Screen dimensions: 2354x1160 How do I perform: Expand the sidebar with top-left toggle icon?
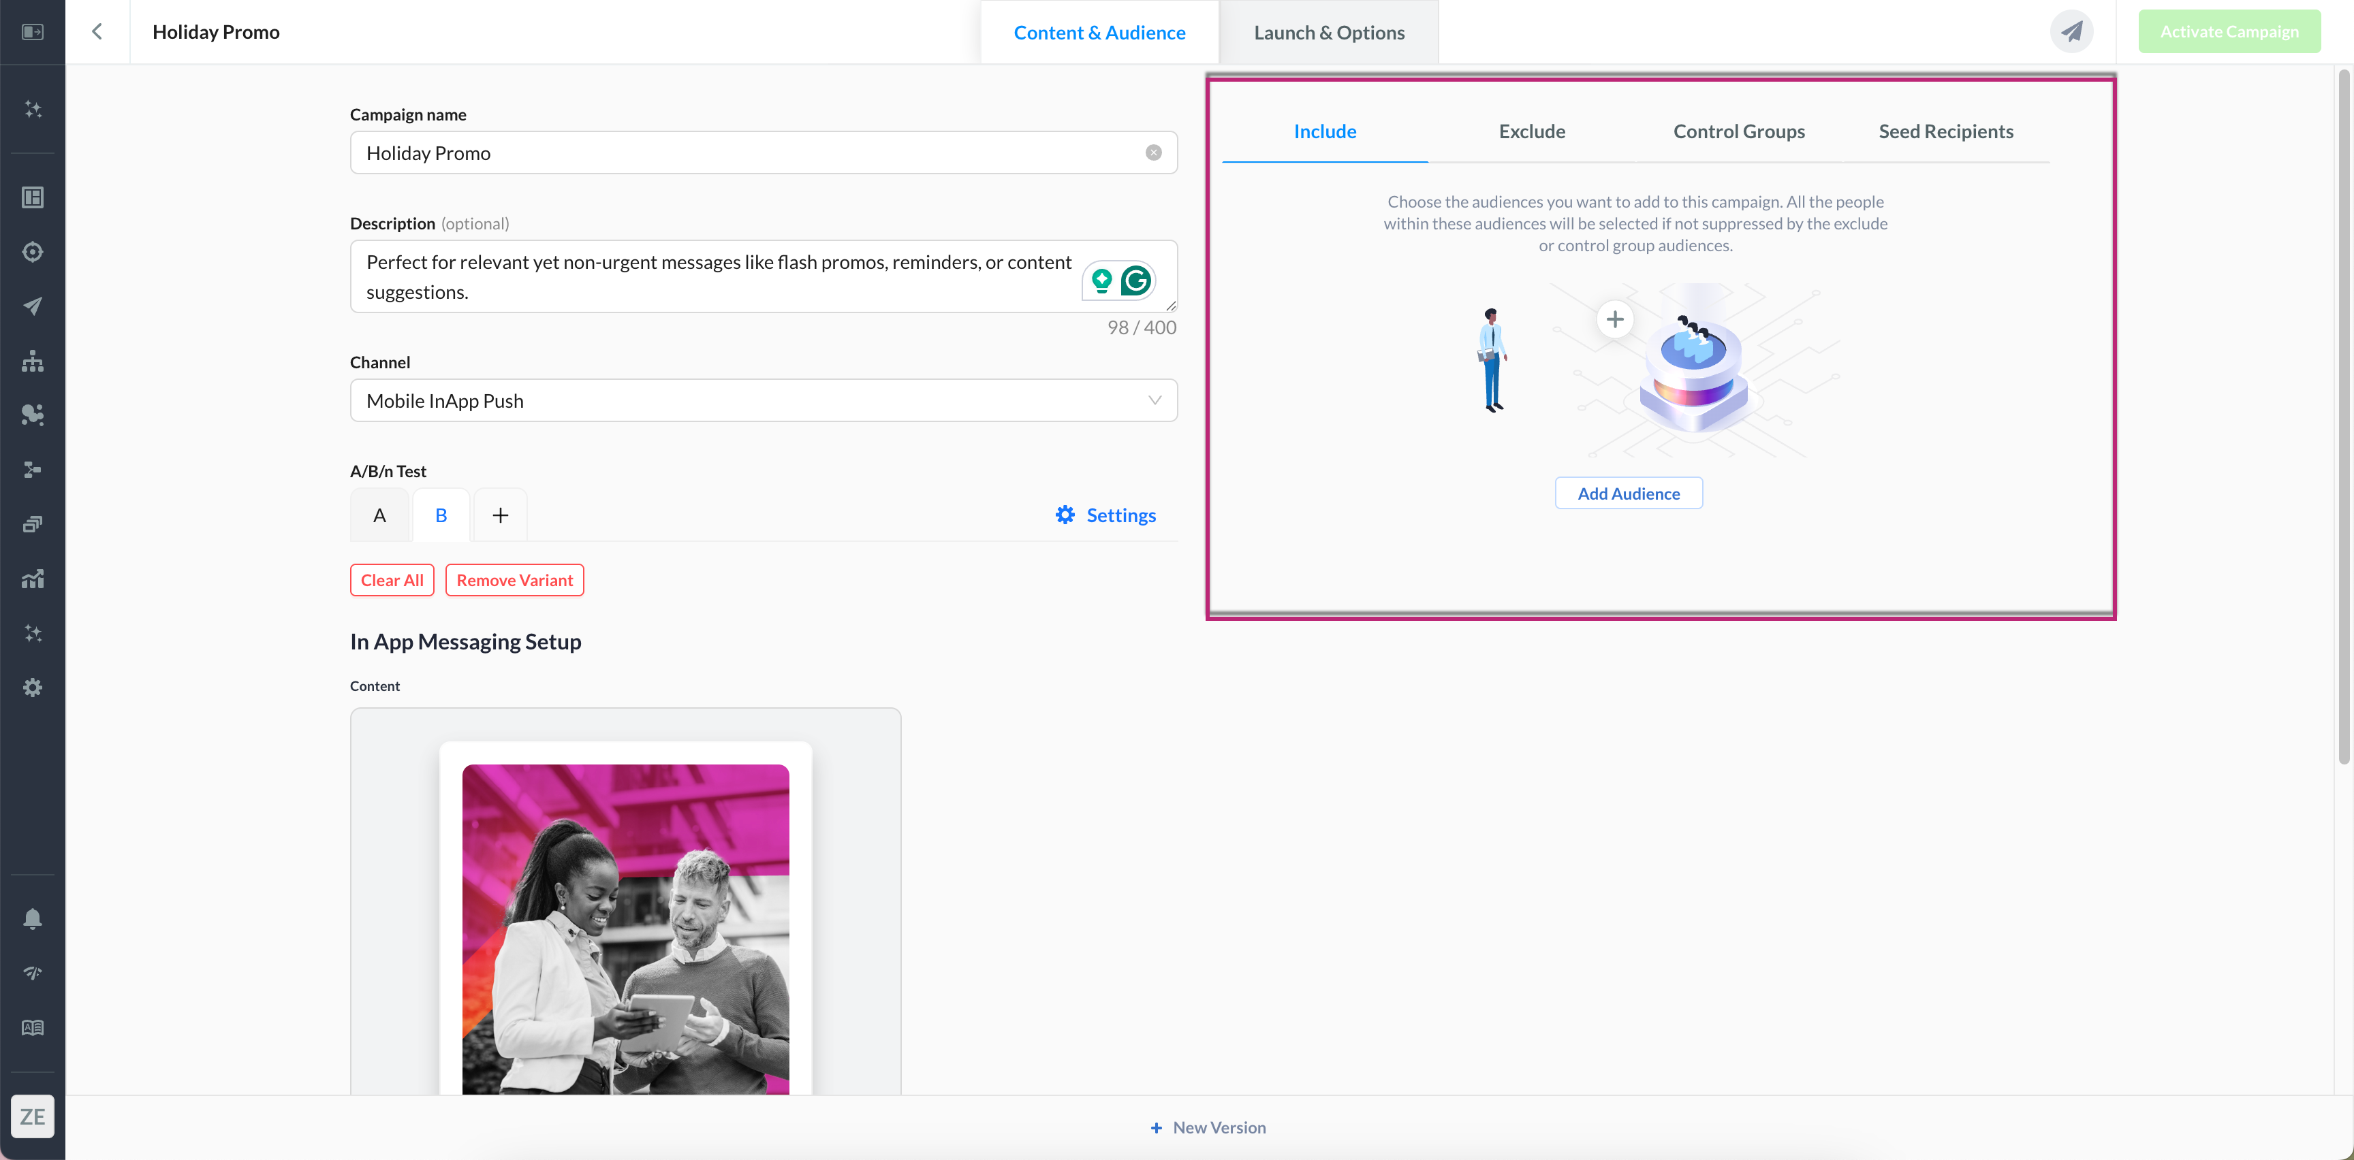tap(33, 32)
